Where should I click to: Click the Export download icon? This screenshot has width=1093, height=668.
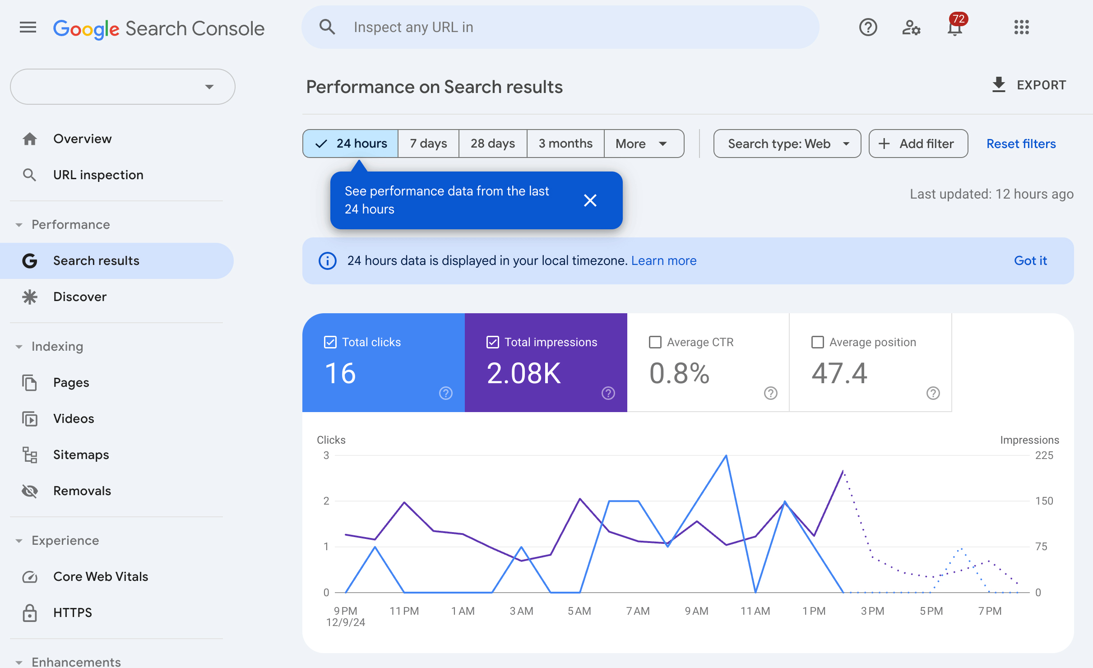[999, 85]
